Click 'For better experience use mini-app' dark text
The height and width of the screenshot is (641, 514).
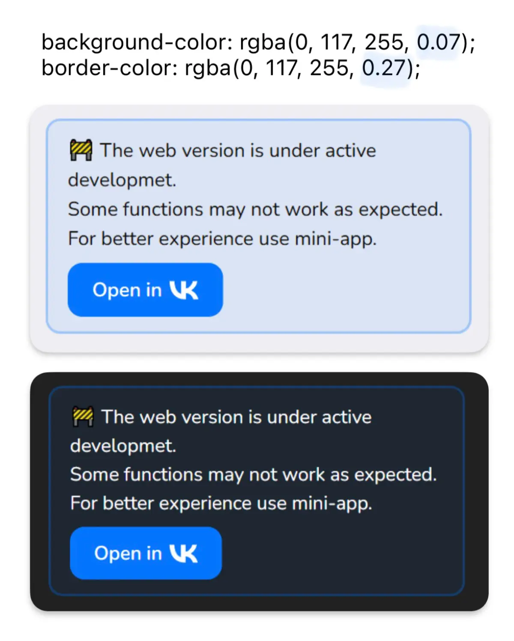click(221, 504)
